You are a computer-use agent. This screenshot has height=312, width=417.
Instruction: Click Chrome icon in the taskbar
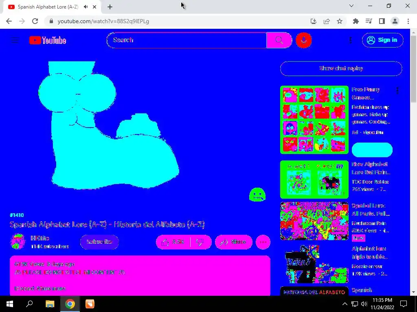click(70, 304)
